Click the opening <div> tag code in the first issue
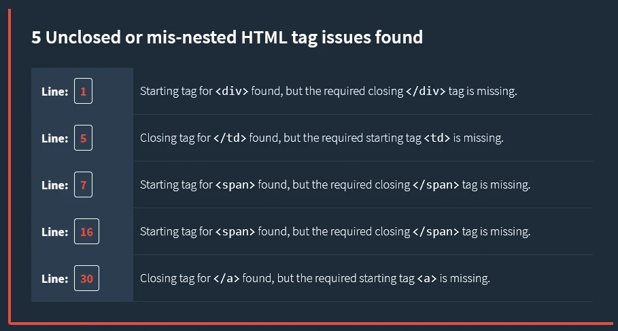618x331 pixels. (232, 92)
